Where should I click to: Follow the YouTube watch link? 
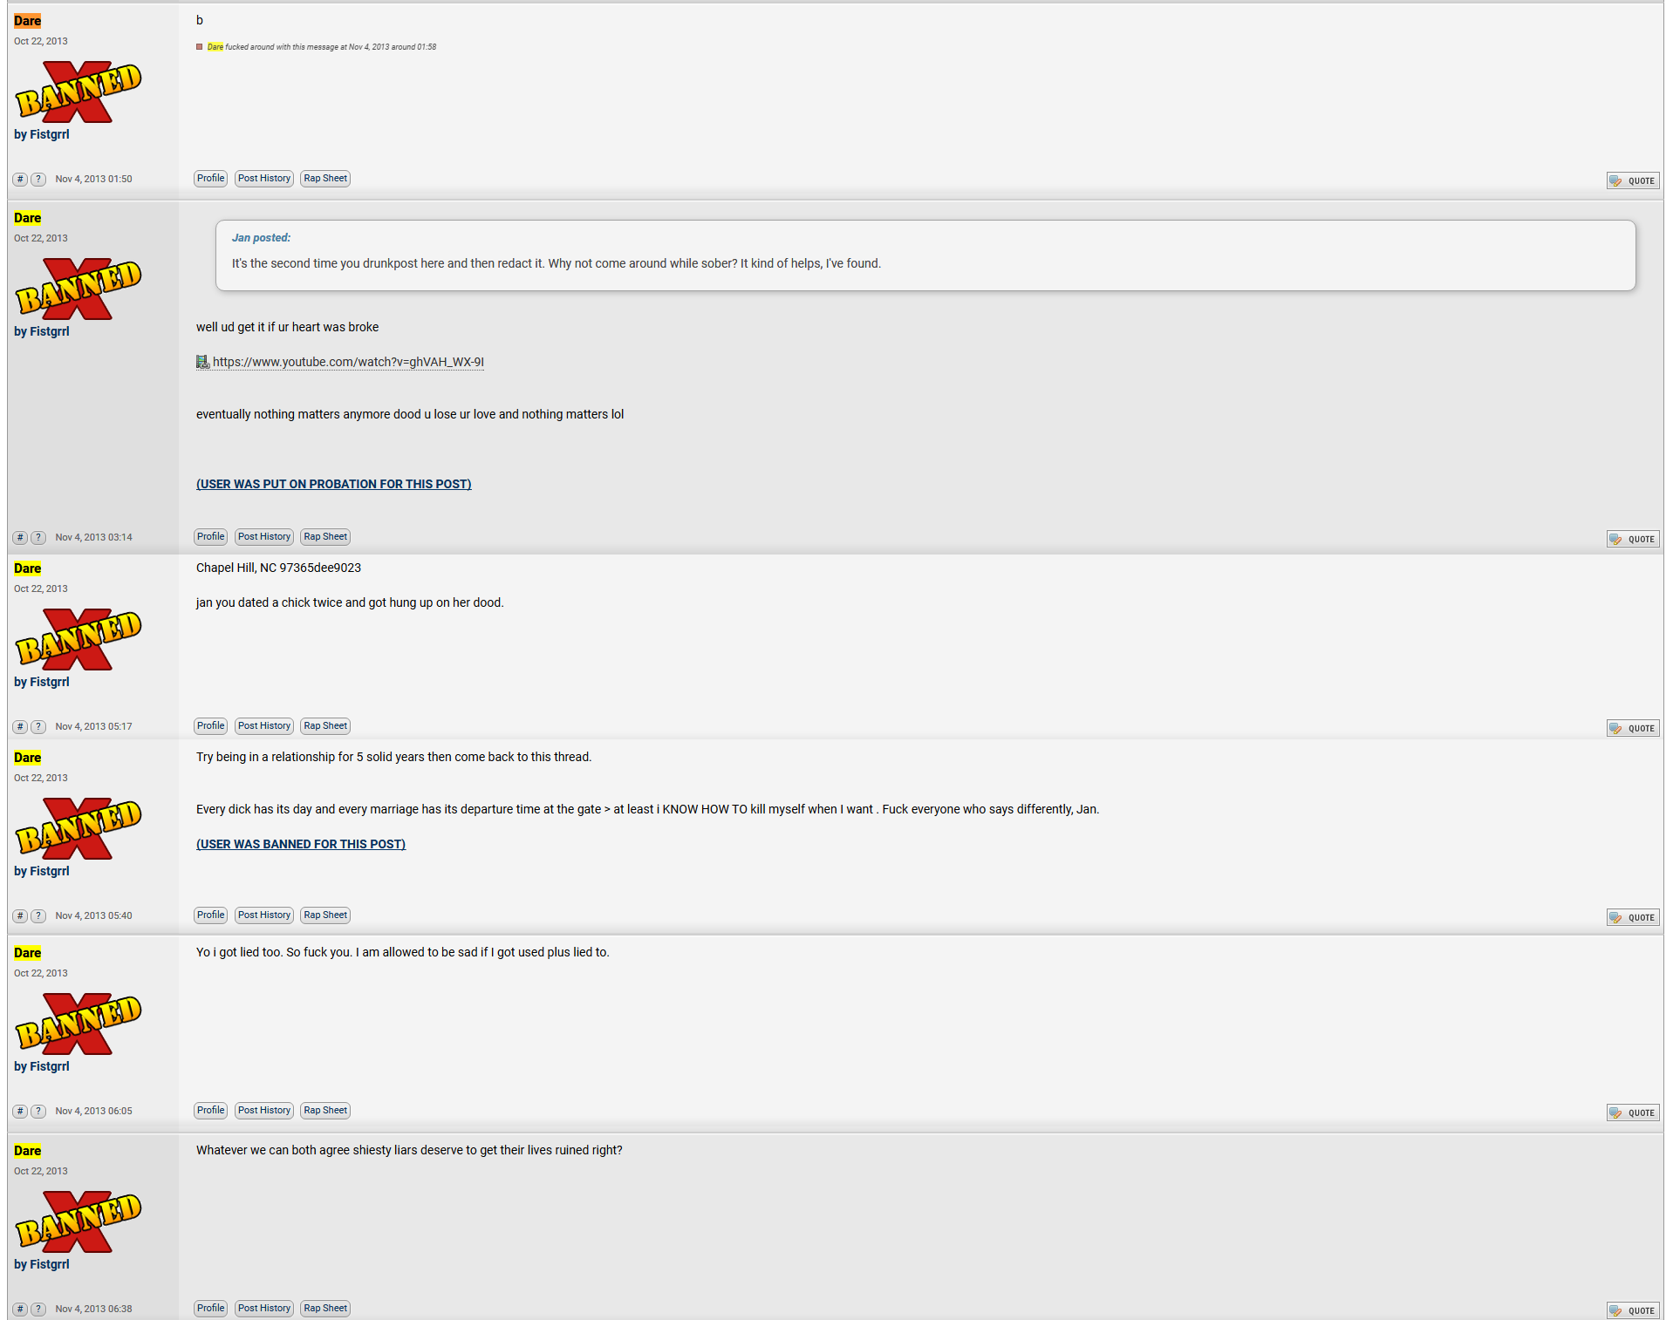click(x=348, y=362)
